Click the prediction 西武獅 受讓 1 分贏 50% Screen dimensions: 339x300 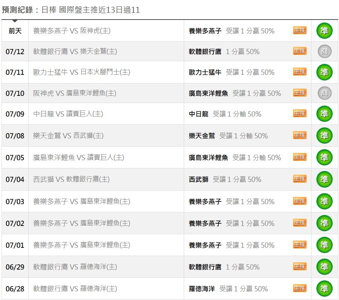pyautogui.click(x=225, y=180)
